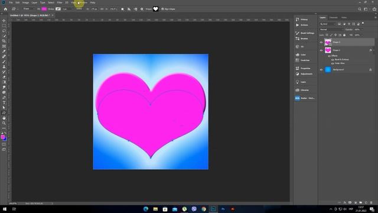Open Microsoft Edge from the taskbar

pos(146,209)
